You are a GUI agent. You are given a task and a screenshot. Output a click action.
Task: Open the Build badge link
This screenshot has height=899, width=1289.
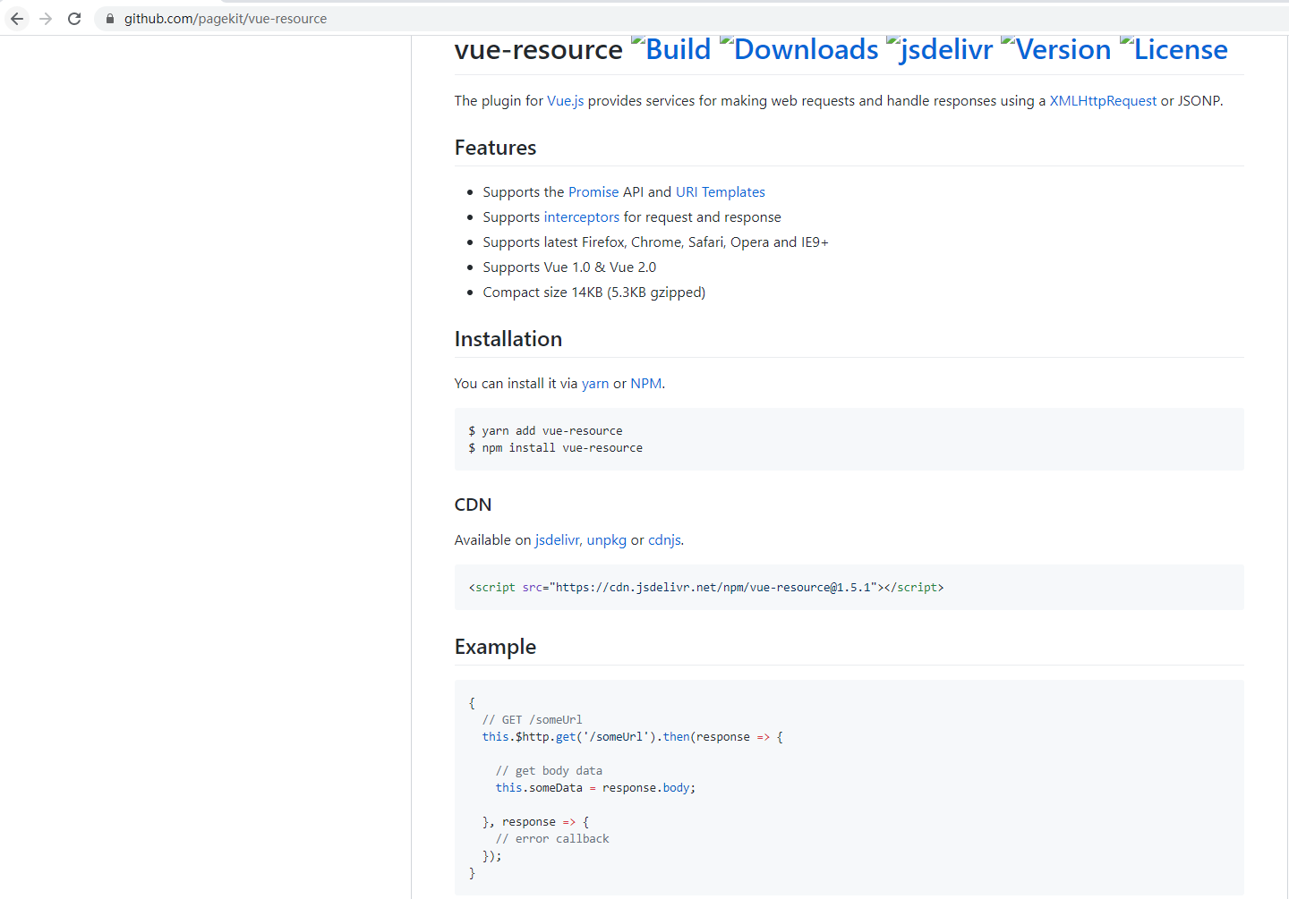click(x=670, y=49)
